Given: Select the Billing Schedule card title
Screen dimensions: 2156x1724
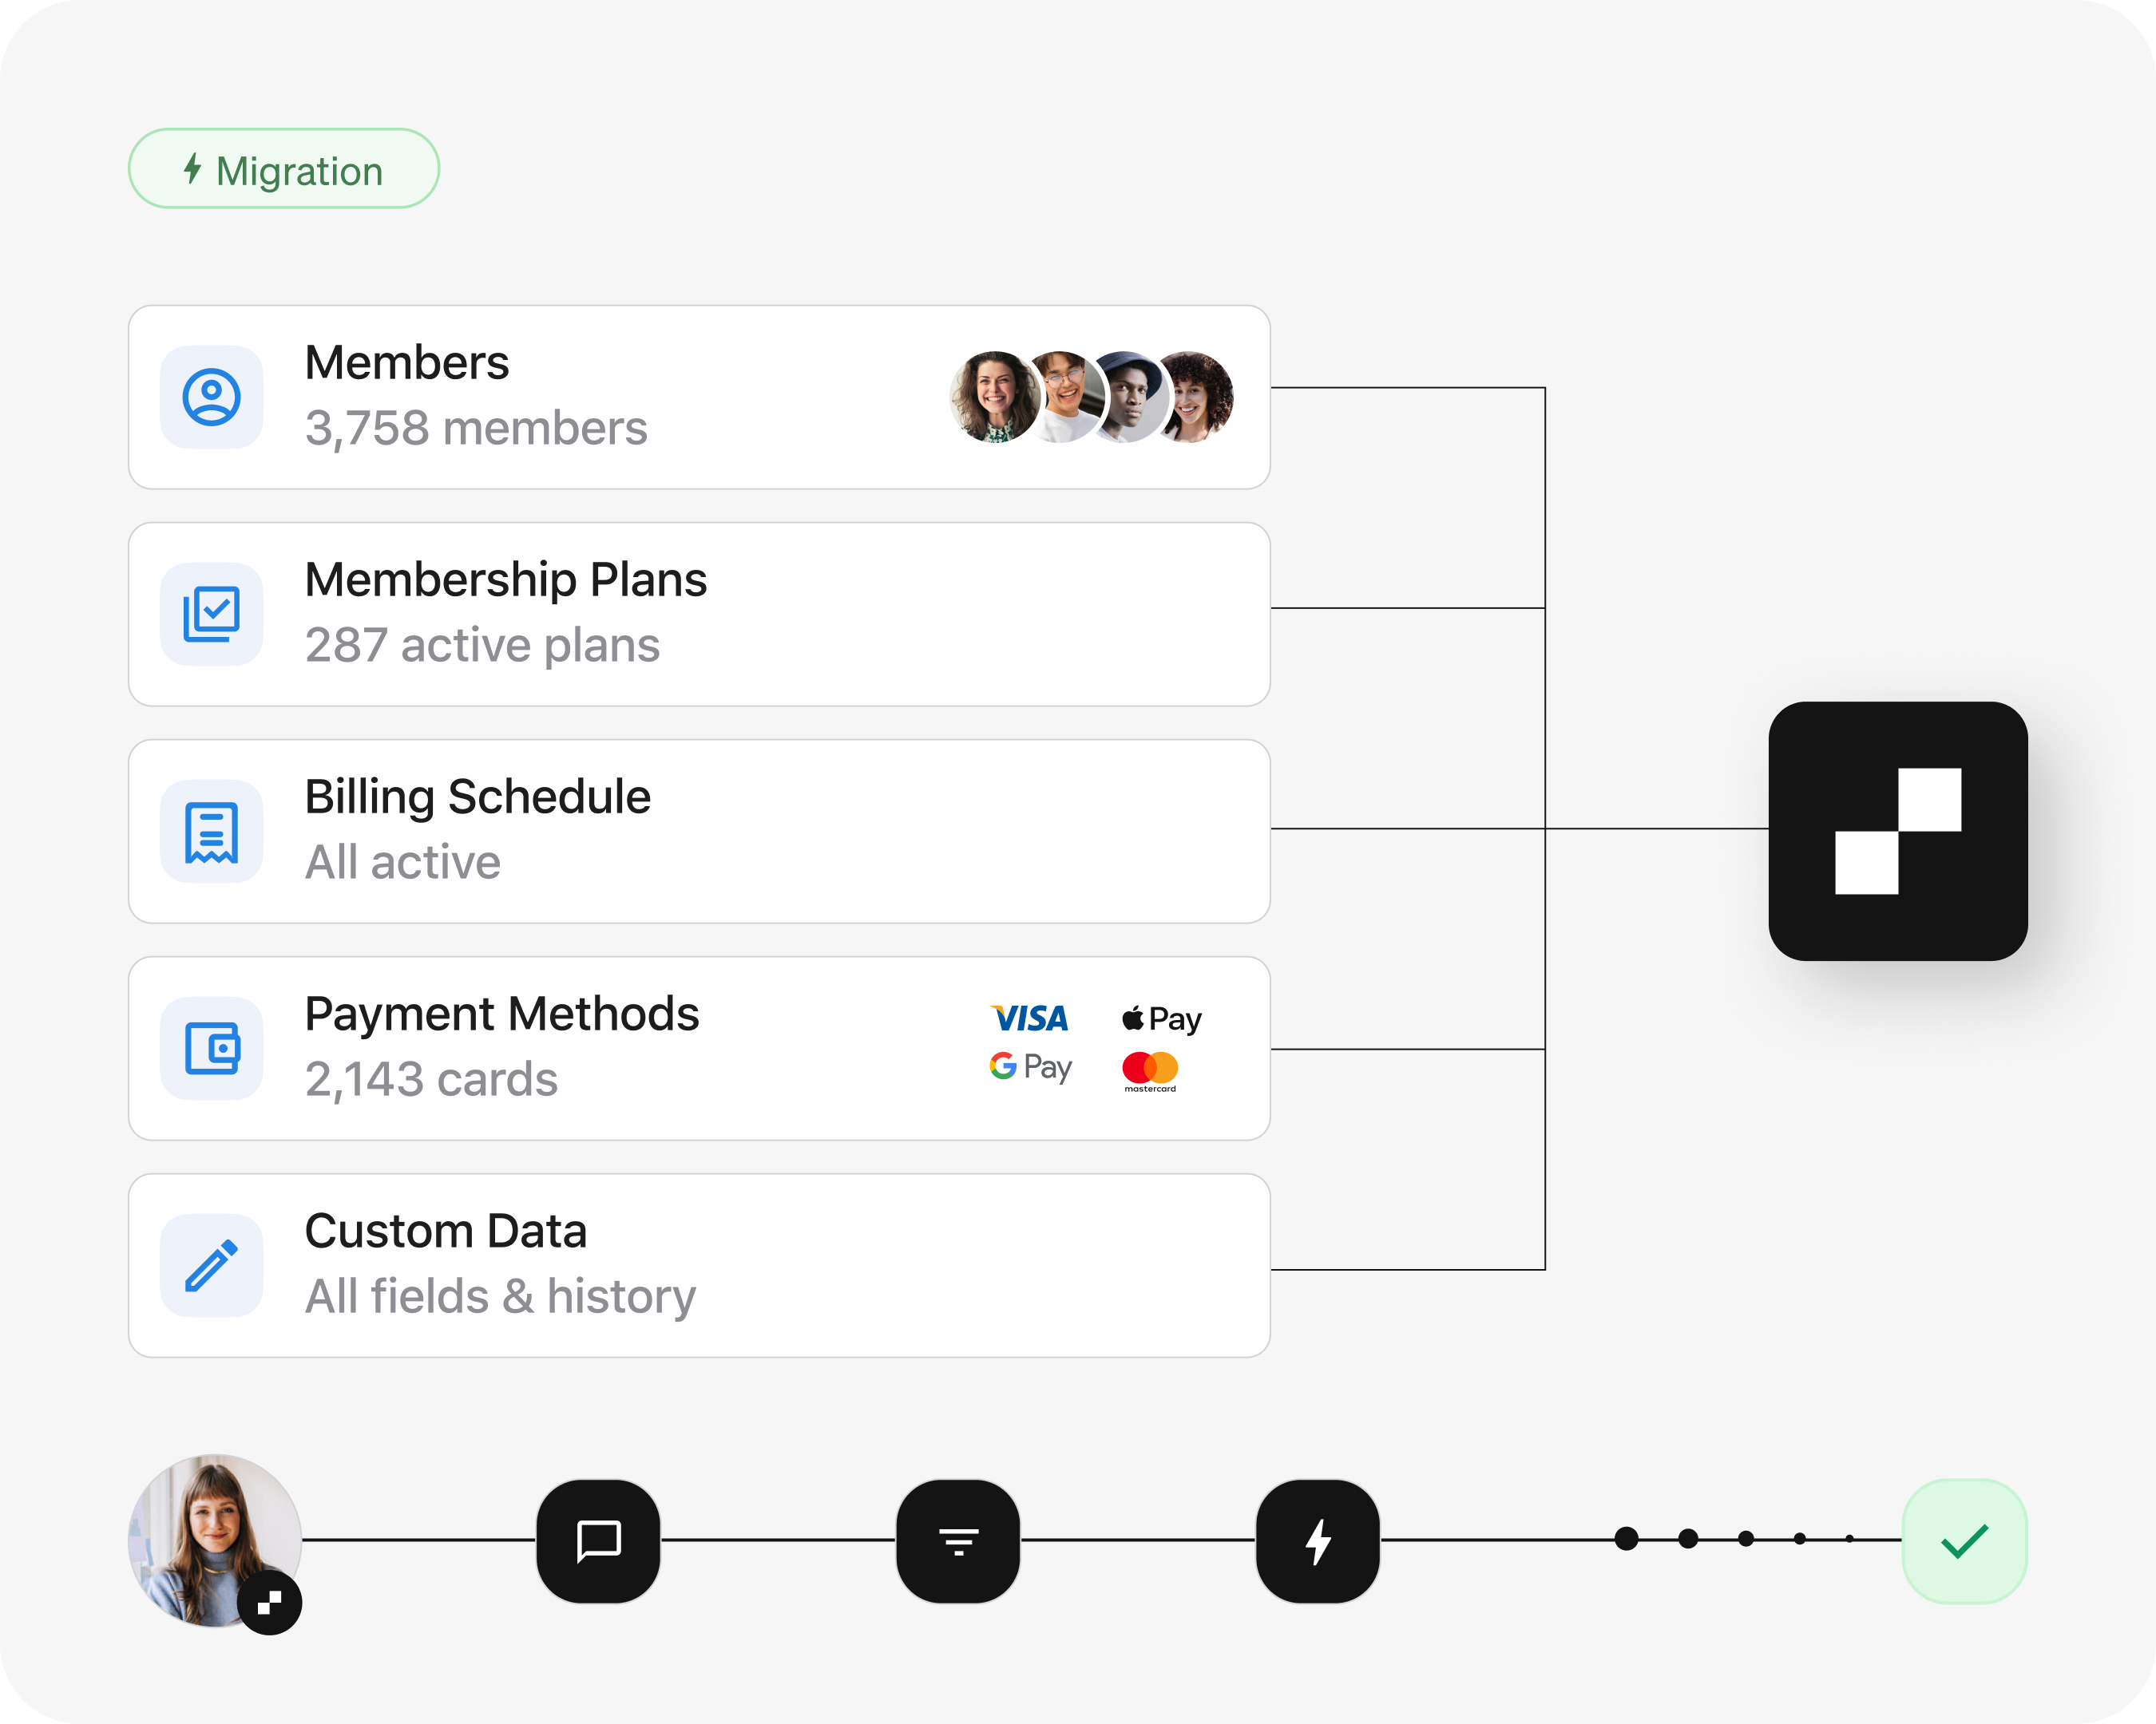Looking at the screenshot, I should click(478, 797).
